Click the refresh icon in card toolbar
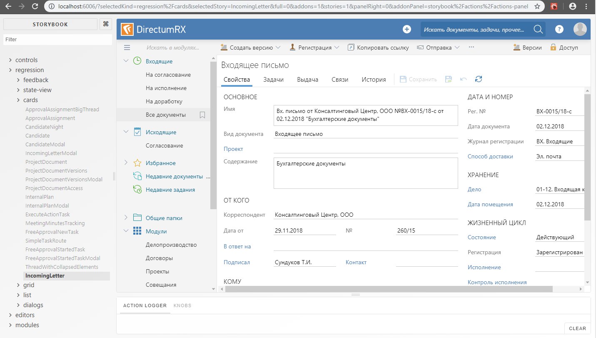 tap(479, 79)
